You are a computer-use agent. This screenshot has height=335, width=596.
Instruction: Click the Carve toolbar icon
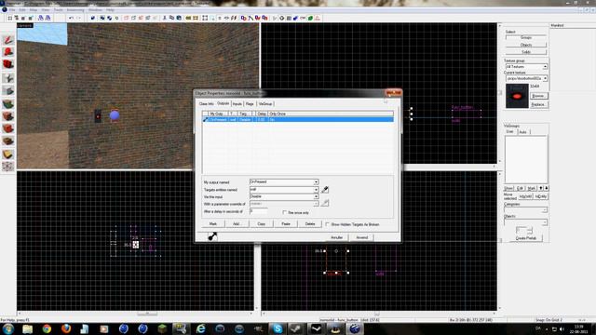[93, 18]
